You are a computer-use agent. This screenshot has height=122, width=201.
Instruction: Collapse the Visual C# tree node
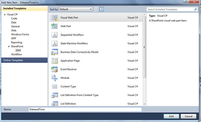coord(5,15)
